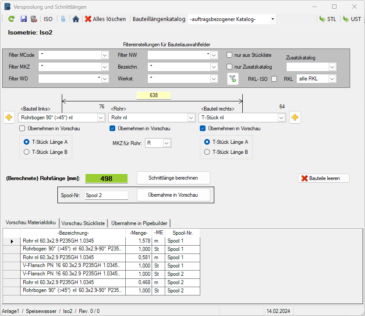The height and width of the screenshot is (316, 365).
Task: Open the Übernahme in Pipebuilder tab
Action: (x=139, y=223)
